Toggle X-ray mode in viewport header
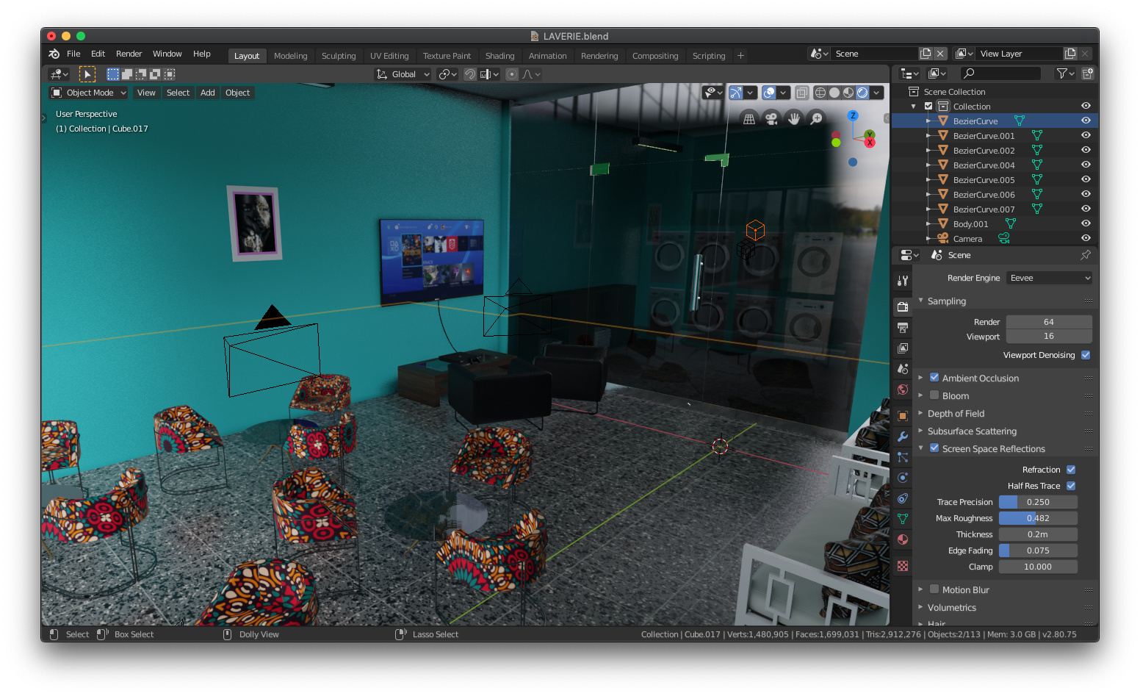The width and height of the screenshot is (1140, 696). click(x=802, y=93)
